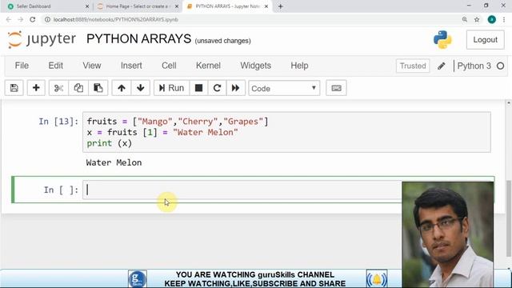Cut the selected cells with the scissors icon

tap(58, 88)
